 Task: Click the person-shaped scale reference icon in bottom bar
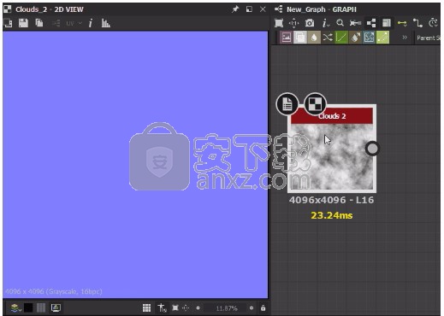click(x=162, y=307)
